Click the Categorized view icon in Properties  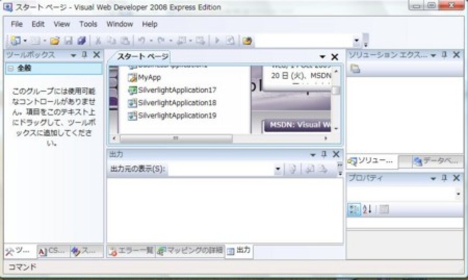pyautogui.click(x=354, y=209)
